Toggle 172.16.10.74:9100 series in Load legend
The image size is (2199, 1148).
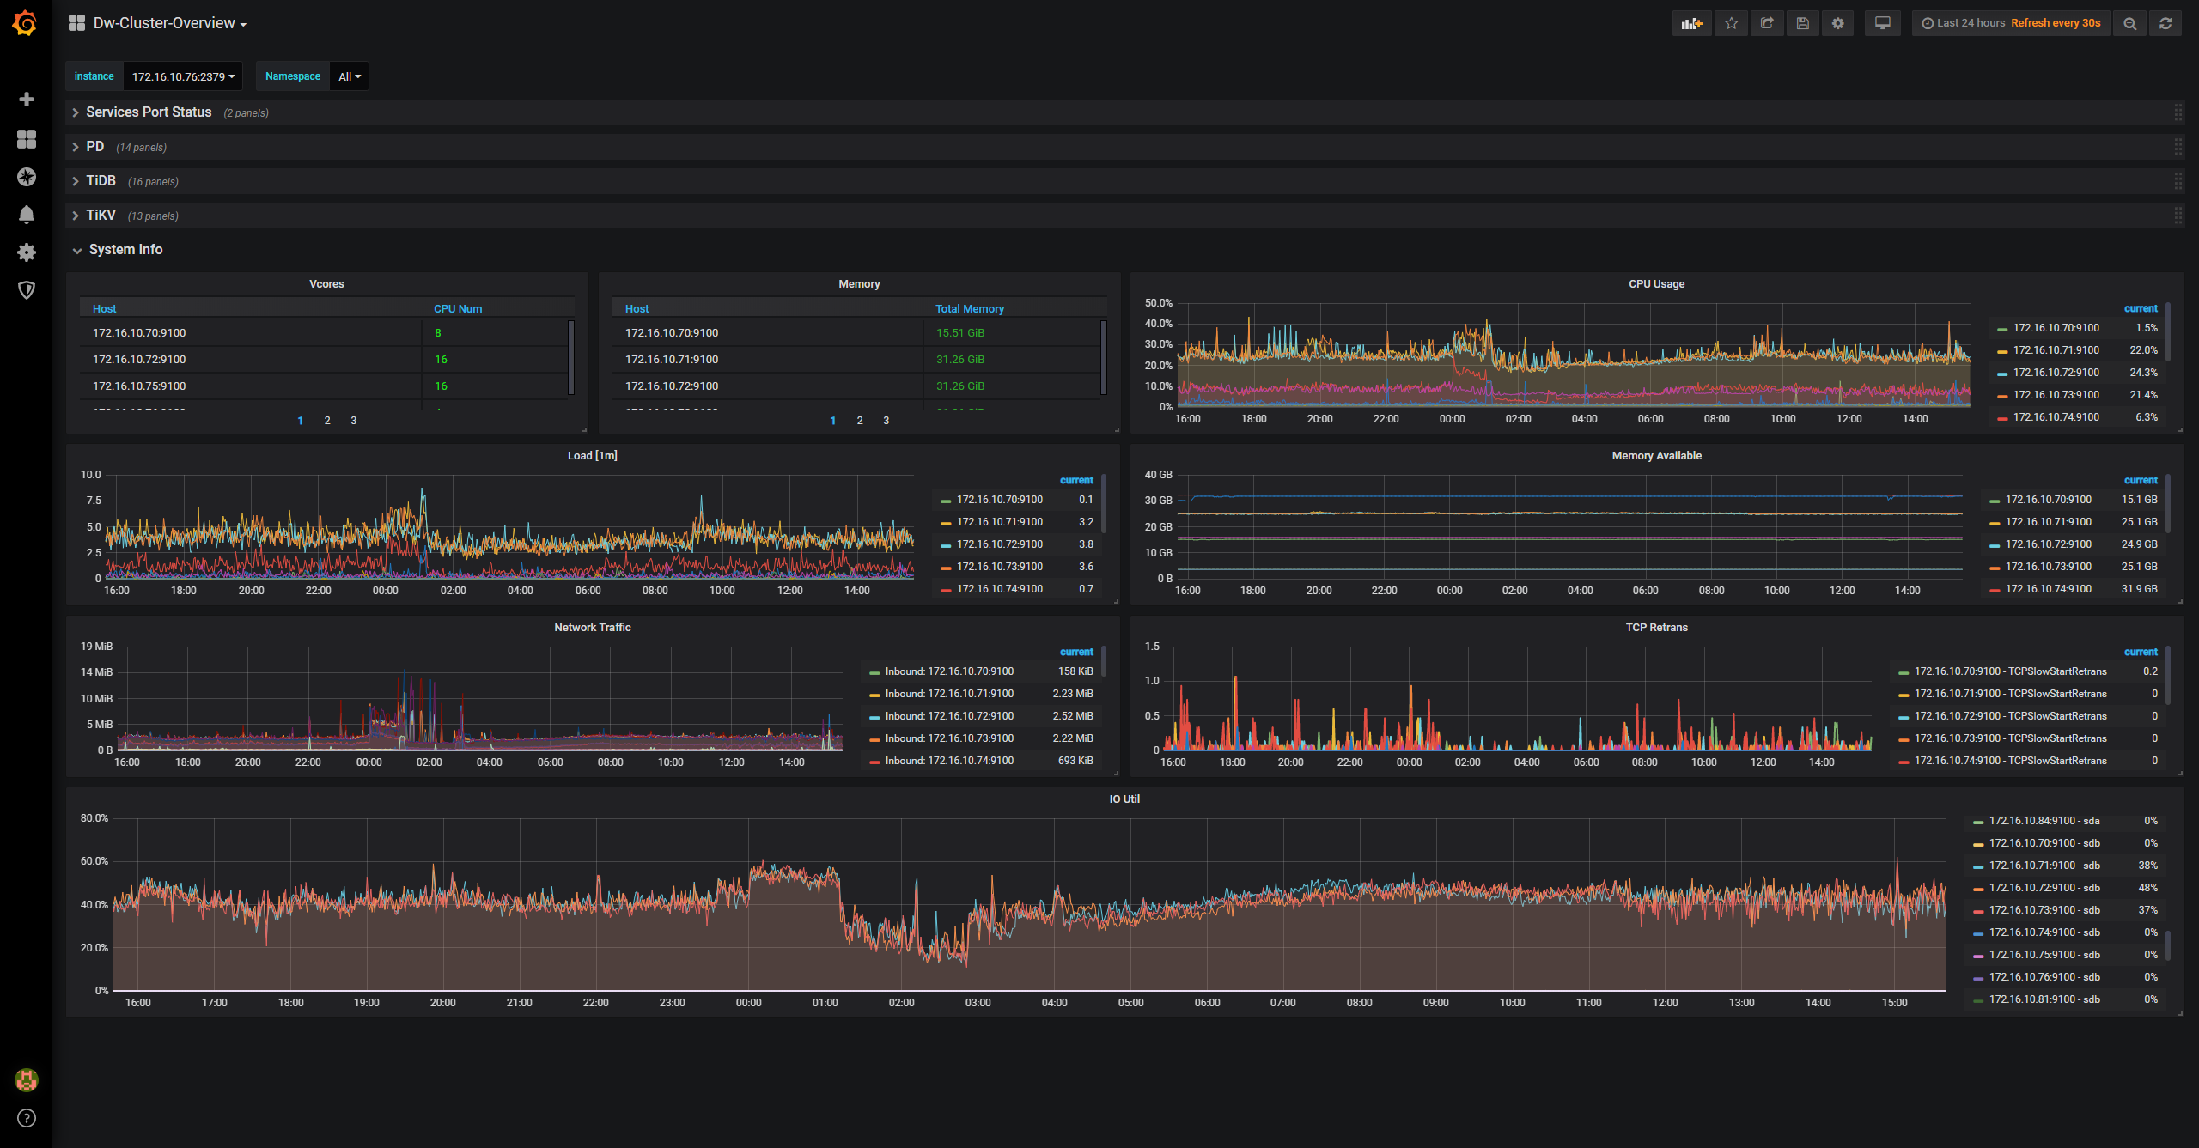coord(999,589)
